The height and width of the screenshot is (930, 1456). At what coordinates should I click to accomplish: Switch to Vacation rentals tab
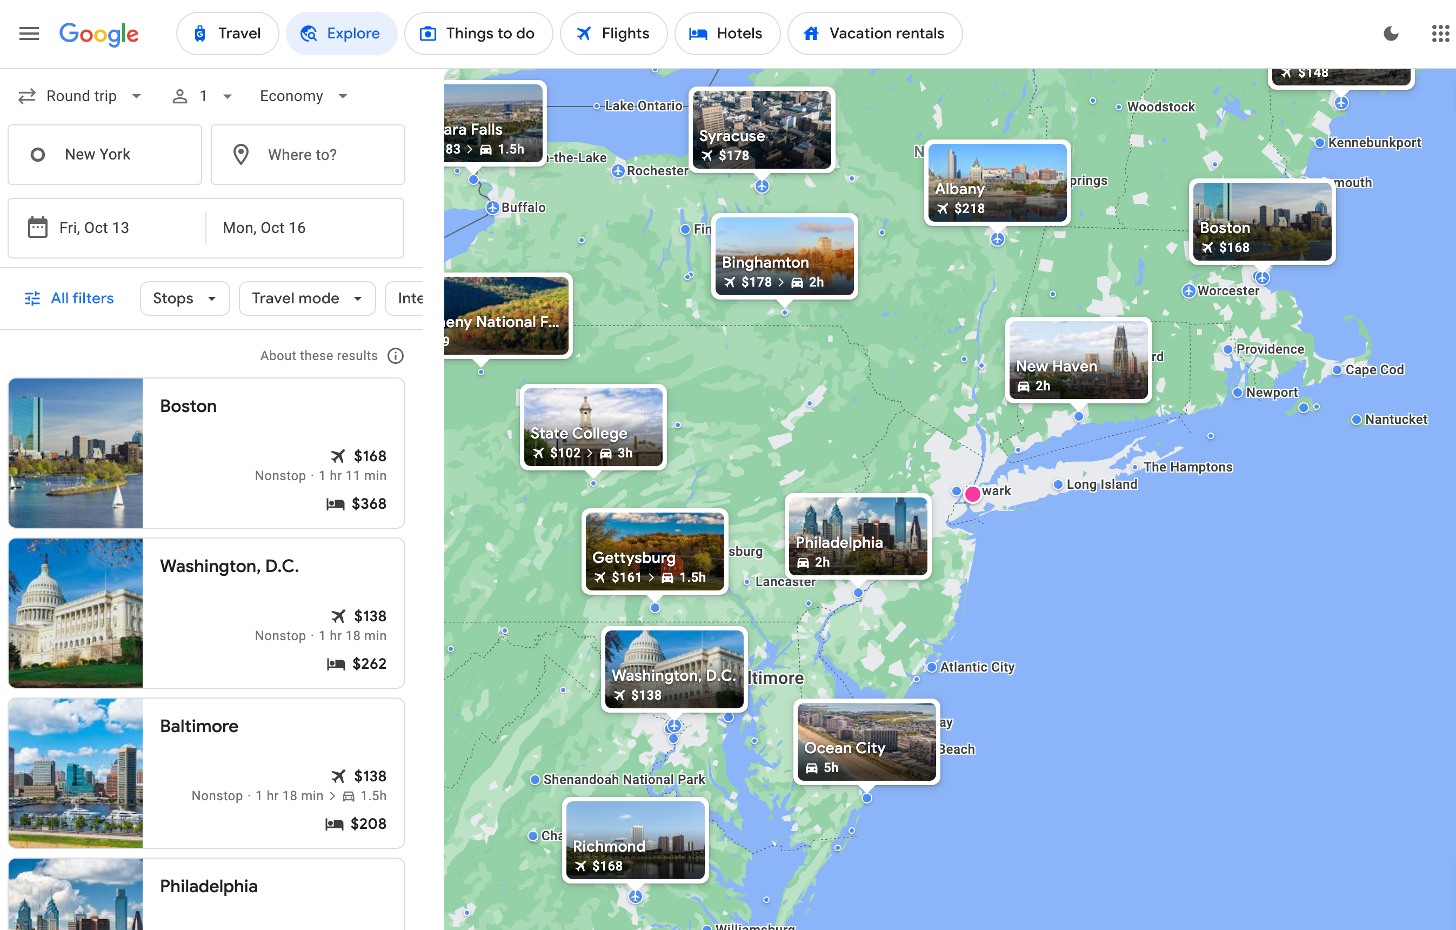pyautogui.click(x=874, y=34)
